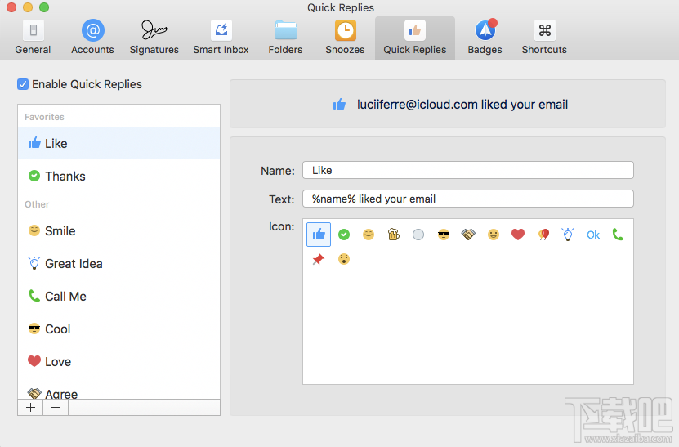Select the Like quick reply row
Viewport: 679px width, 447px height.
point(118,143)
